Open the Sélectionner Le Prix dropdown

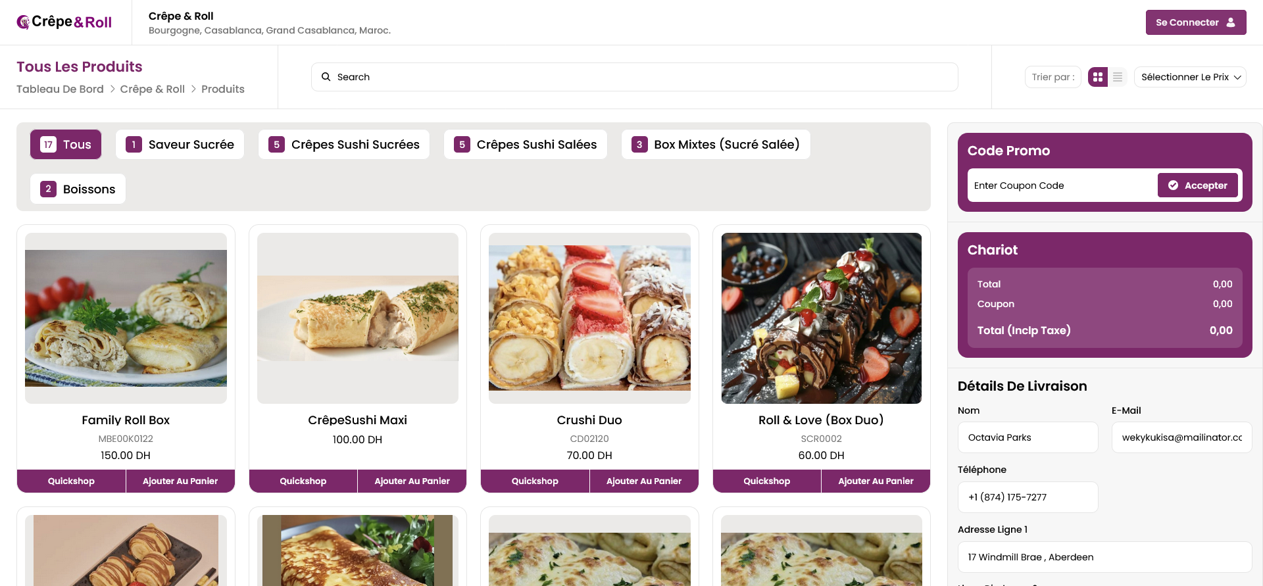coord(1190,77)
